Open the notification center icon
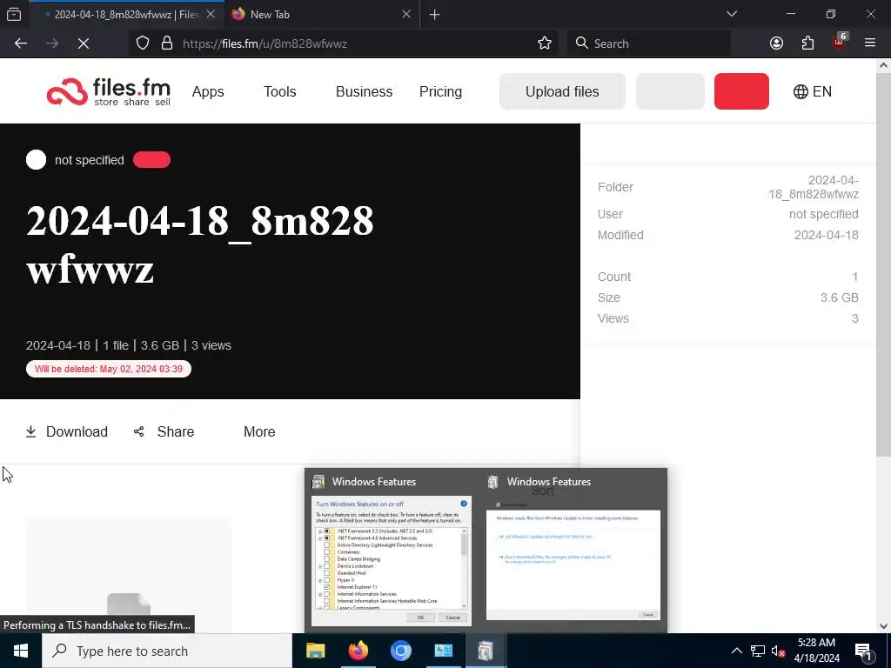Screen dimensions: 891x668 [863, 651]
